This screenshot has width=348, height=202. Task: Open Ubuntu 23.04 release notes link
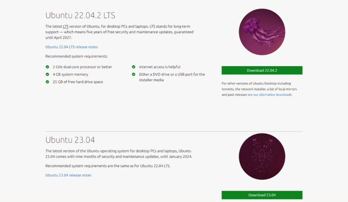68,175
